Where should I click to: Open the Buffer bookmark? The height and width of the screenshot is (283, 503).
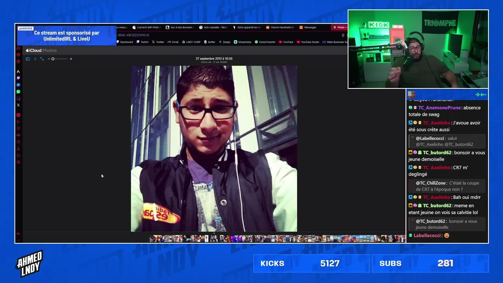click(209, 42)
